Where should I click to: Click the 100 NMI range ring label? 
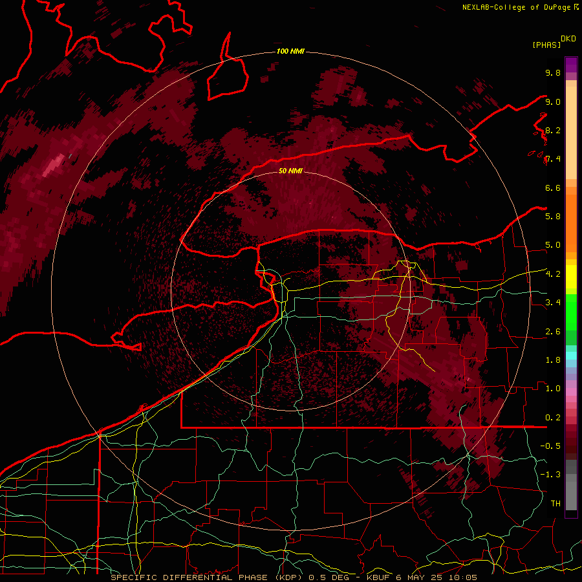[290, 51]
